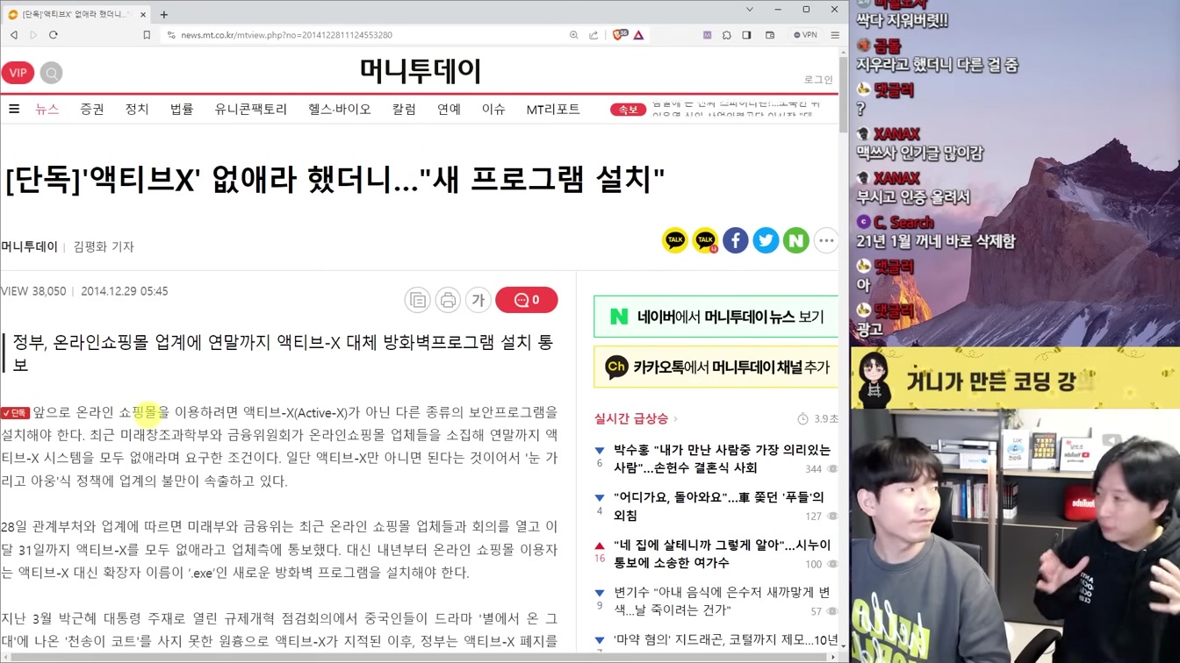Screen dimensions: 1180x663
Task: Share article on Facebook
Action: (736, 240)
